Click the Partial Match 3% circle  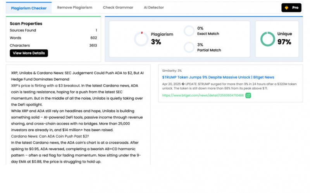point(189,47)
